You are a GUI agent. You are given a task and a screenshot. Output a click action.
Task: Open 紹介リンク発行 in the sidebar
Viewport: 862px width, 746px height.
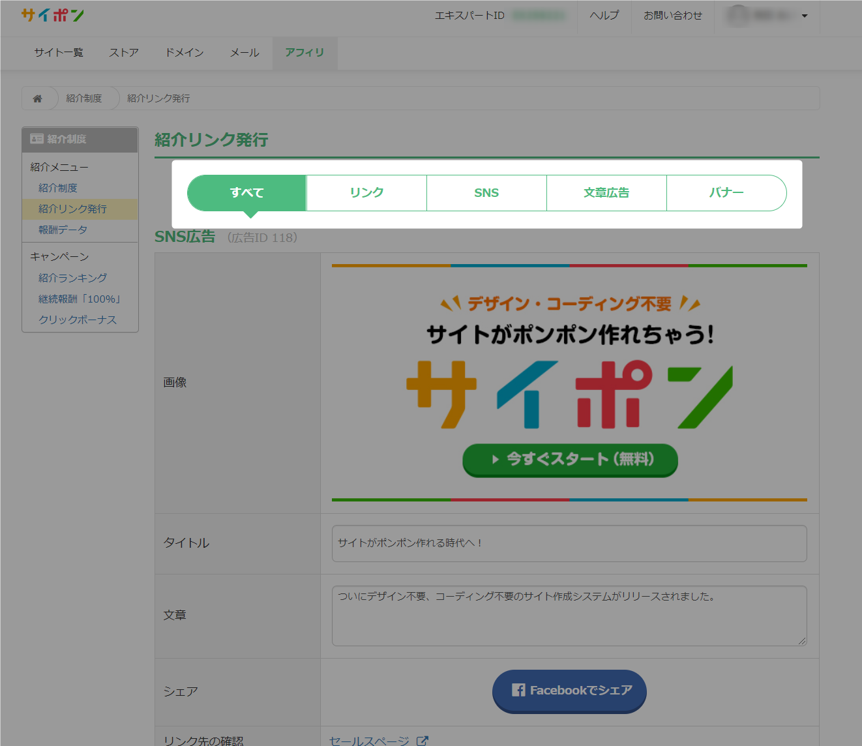coord(72,209)
